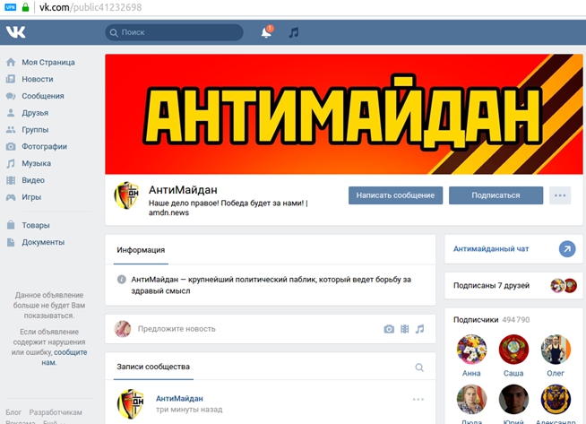Screen dimensions: 586x424
Task: Click the Поиск search field
Action: coord(174,32)
